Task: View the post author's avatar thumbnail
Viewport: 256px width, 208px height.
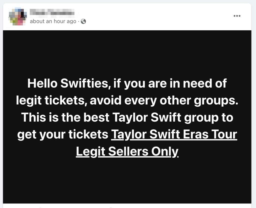Action: click(17, 17)
